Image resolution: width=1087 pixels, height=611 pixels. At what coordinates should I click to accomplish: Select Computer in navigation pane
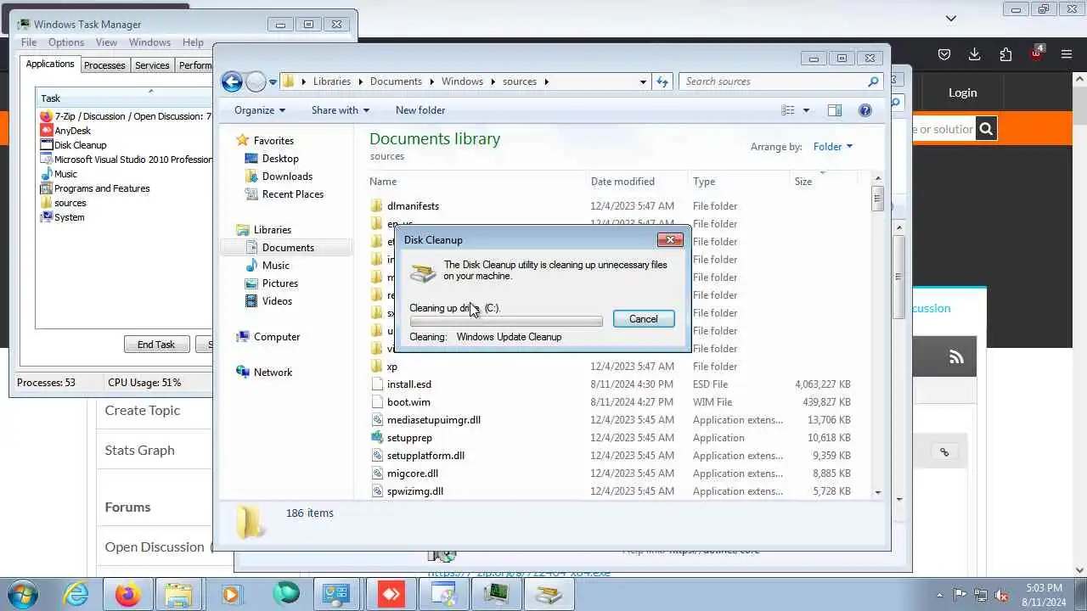coord(277,337)
